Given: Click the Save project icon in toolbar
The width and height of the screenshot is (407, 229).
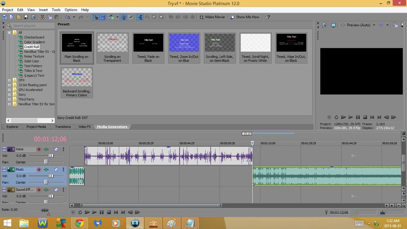Looking at the screenshot, I should [26, 17].
